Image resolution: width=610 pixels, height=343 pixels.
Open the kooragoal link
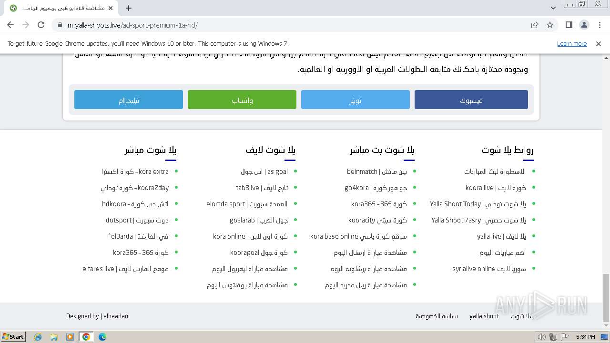coord(259,252)
